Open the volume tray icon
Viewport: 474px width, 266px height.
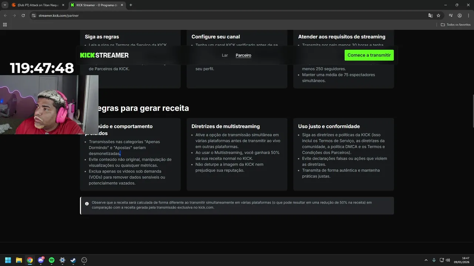[x=448, y=260]
